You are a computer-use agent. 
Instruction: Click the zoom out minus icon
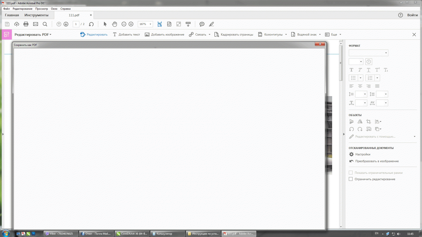pyautogui.click(x=124, y=24)
